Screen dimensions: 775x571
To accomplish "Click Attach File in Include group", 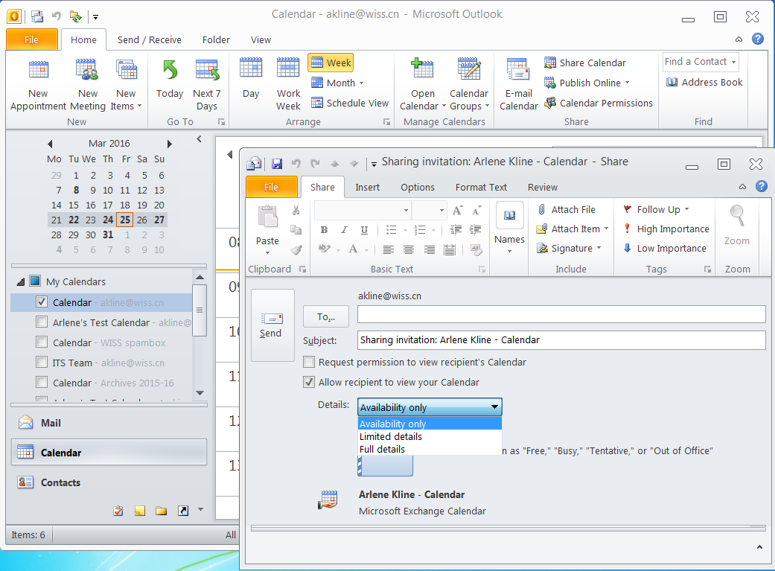I will pos(567,210).
